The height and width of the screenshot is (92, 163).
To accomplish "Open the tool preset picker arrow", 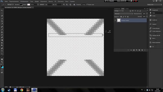I will 5,5.
